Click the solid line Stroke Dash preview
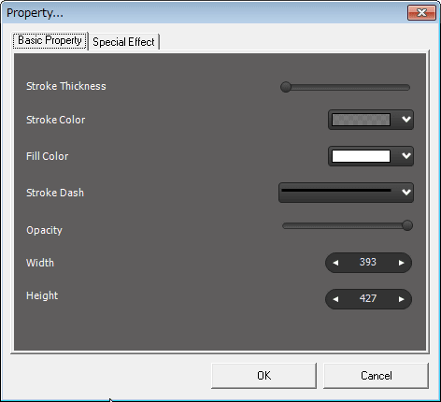The width and height of the screenshot is (441, 402). pos(336,190)
